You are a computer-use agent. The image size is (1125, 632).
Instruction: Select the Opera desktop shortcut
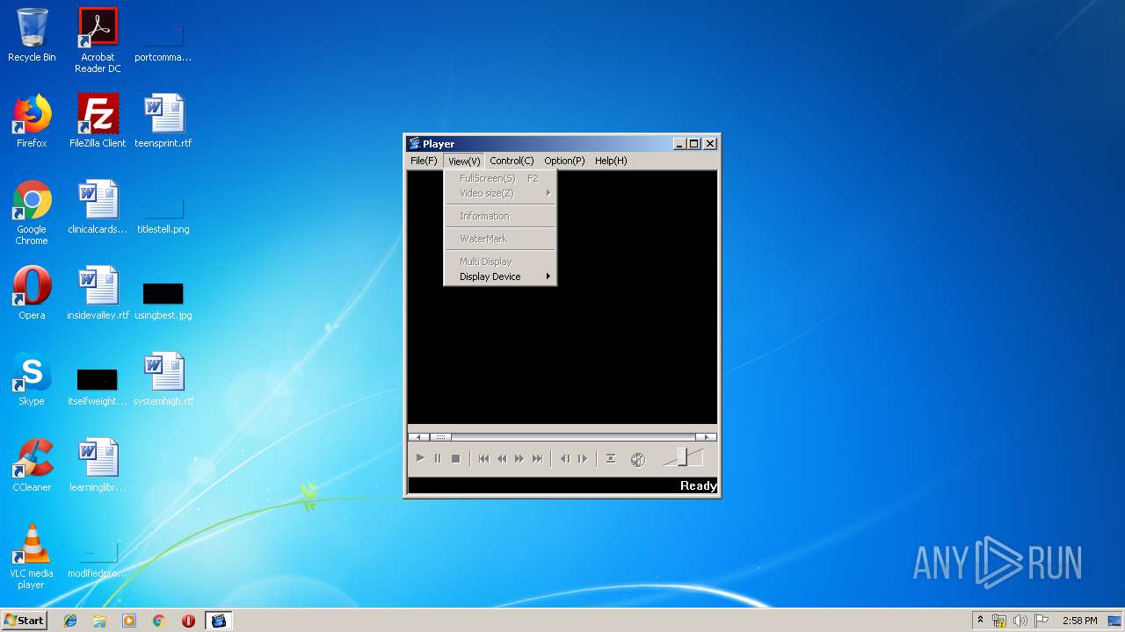coord(32,293)
